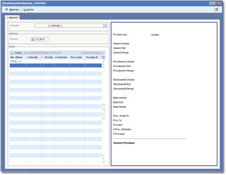Click the column chooser icon beside Provision €
The width and height of the screenshot is (226, 175).
(103, 57)
